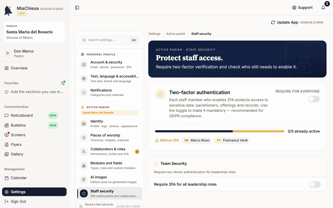
Task: Click the Identity settings icon
Action: [84, 123]
